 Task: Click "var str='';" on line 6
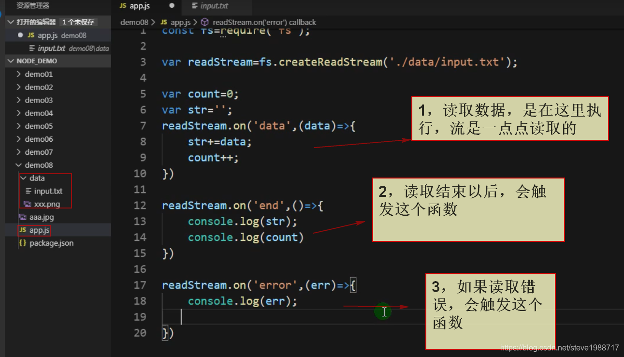point(197,110)
